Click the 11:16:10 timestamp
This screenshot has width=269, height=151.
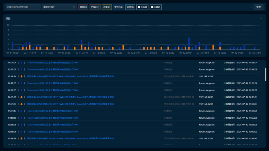pyautogui.click(x=12, y=118)
